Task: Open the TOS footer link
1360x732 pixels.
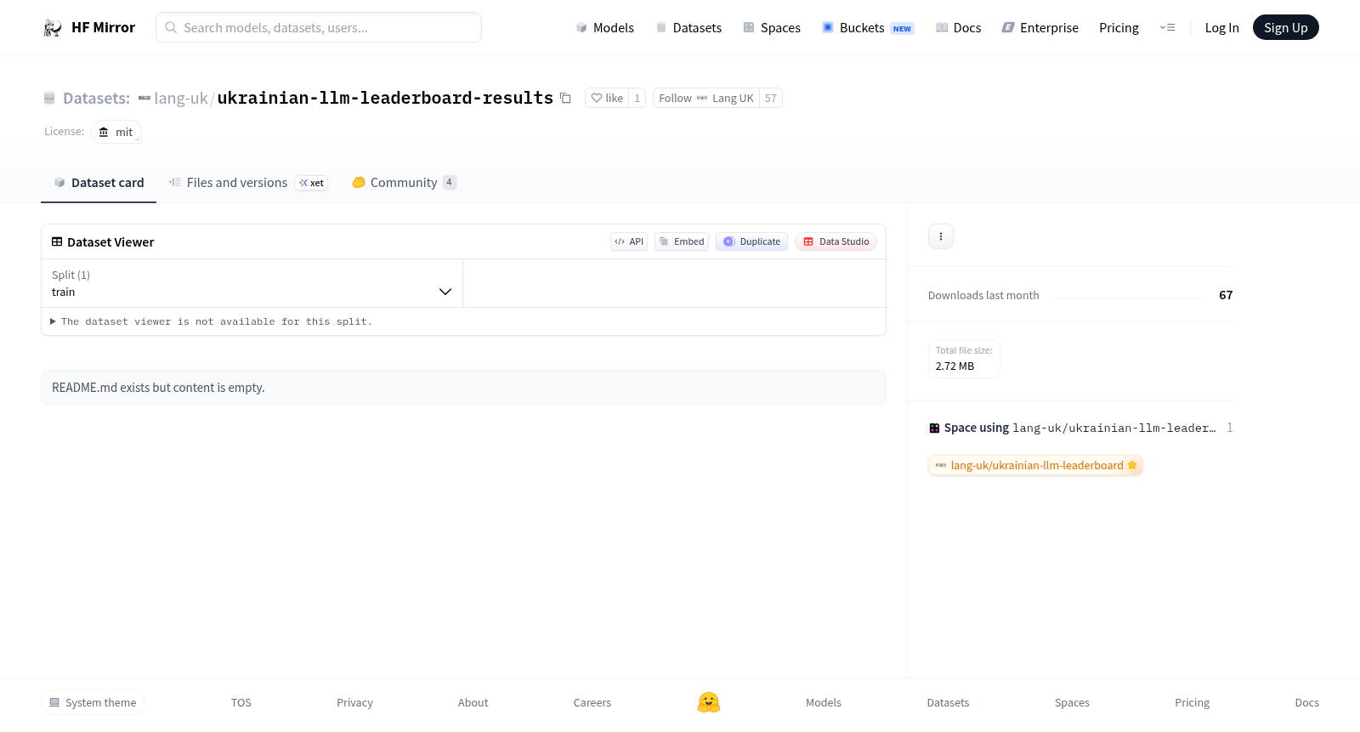Action: click(241, 702)
